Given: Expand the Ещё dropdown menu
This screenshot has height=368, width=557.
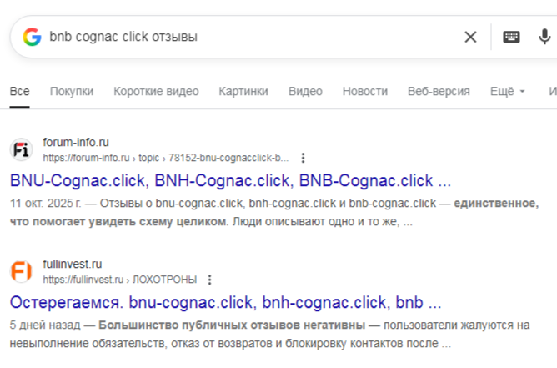Looking at the screenshot, I should coord(508,91).
